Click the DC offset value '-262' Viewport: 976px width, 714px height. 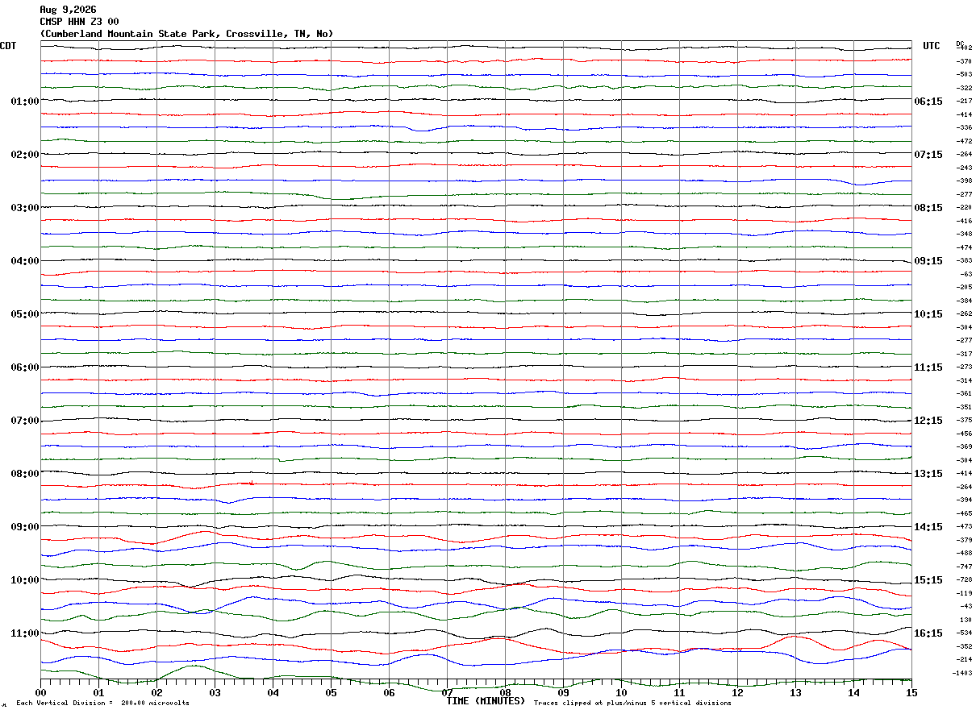click(x=964, y=313)
